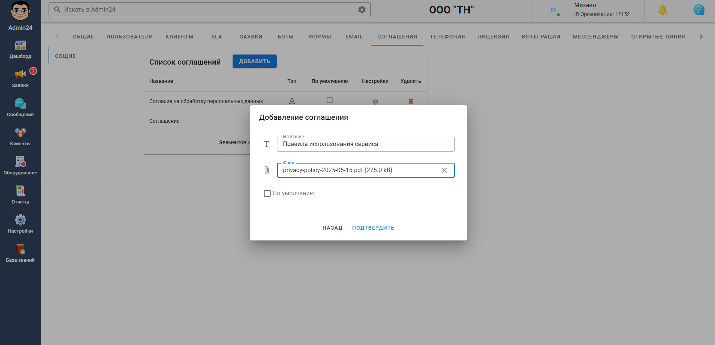Open search settings gear in search bar
Image resolution: width=715 pixels, height=345 pixels.
[362, 10]
